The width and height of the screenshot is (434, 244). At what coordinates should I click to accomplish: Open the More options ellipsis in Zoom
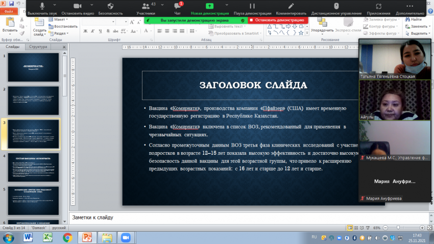tap(409, 6)
